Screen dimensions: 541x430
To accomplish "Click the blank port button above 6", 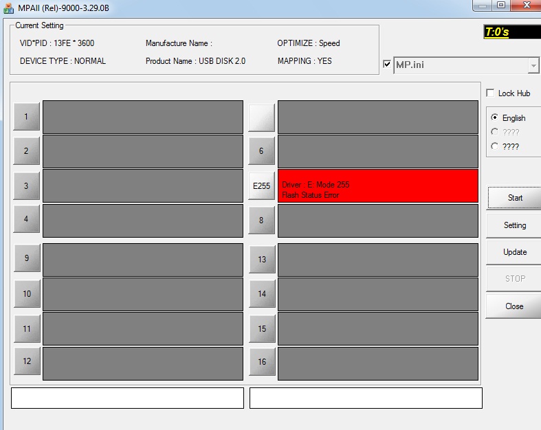I will tap(261, 117).
